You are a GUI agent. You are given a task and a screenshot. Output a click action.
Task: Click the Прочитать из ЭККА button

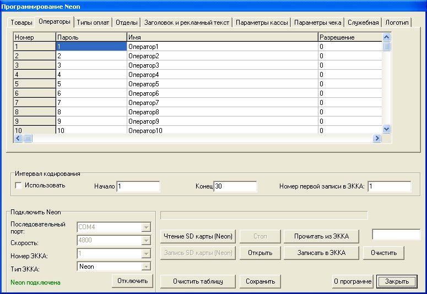coord(321,236)
